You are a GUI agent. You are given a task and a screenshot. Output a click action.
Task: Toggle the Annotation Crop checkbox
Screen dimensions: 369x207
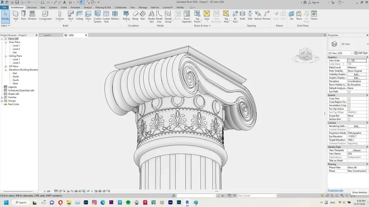click(x=349, y=105)
